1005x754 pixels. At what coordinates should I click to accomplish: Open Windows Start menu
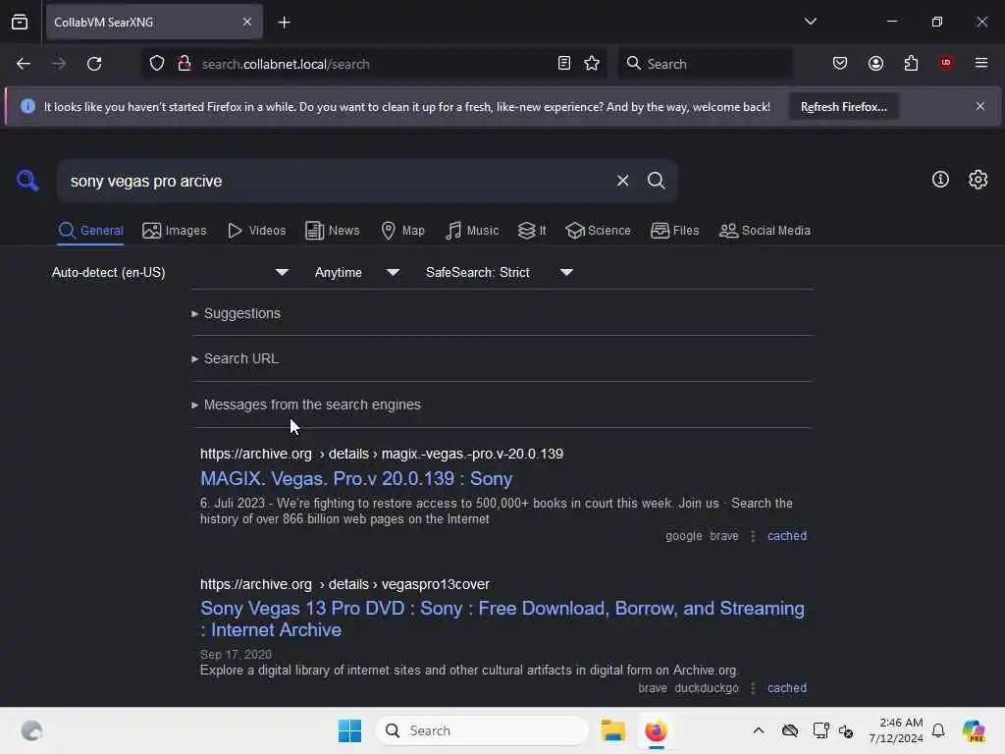click(350, 730)
